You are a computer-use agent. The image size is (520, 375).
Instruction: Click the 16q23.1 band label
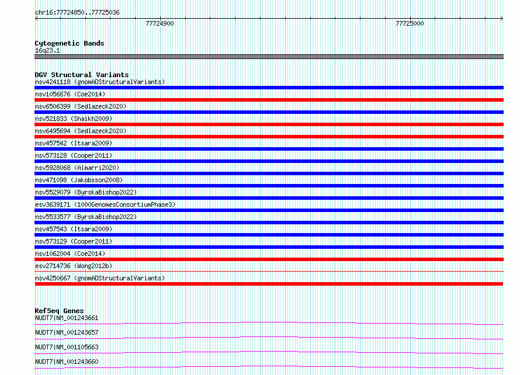(x=47, y=50)
